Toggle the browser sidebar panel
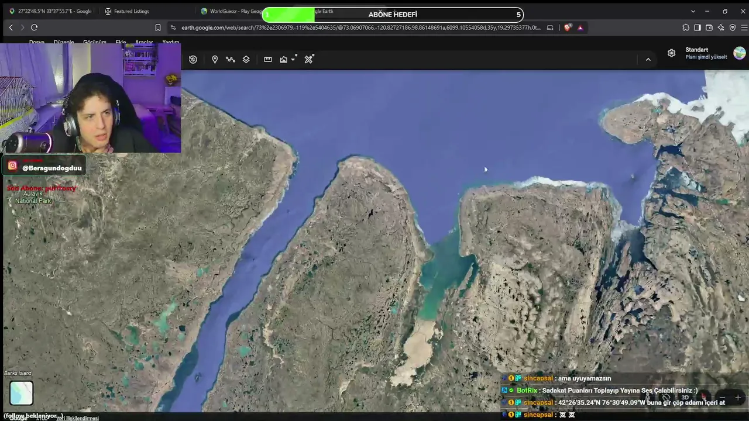 coord(698,27)
